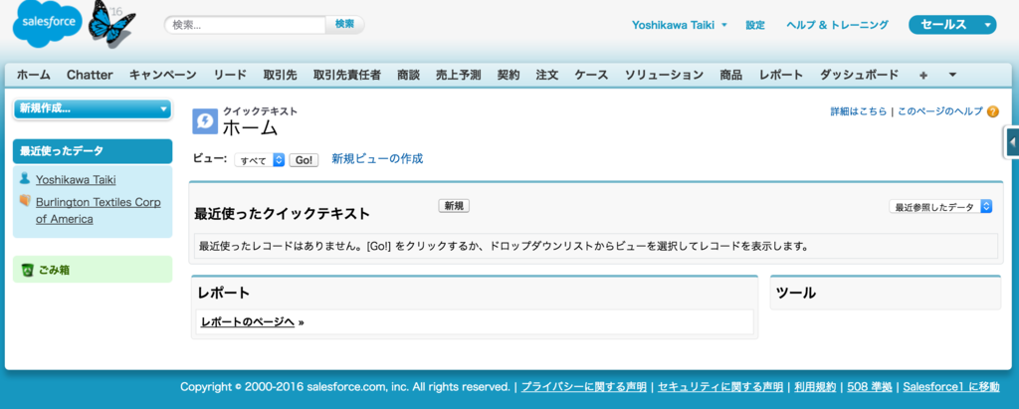This screenshot has width=1019, height=409.
Task: Click the blue butterfly mascot image
Action: pyautogui.click(x=110, y=25)
